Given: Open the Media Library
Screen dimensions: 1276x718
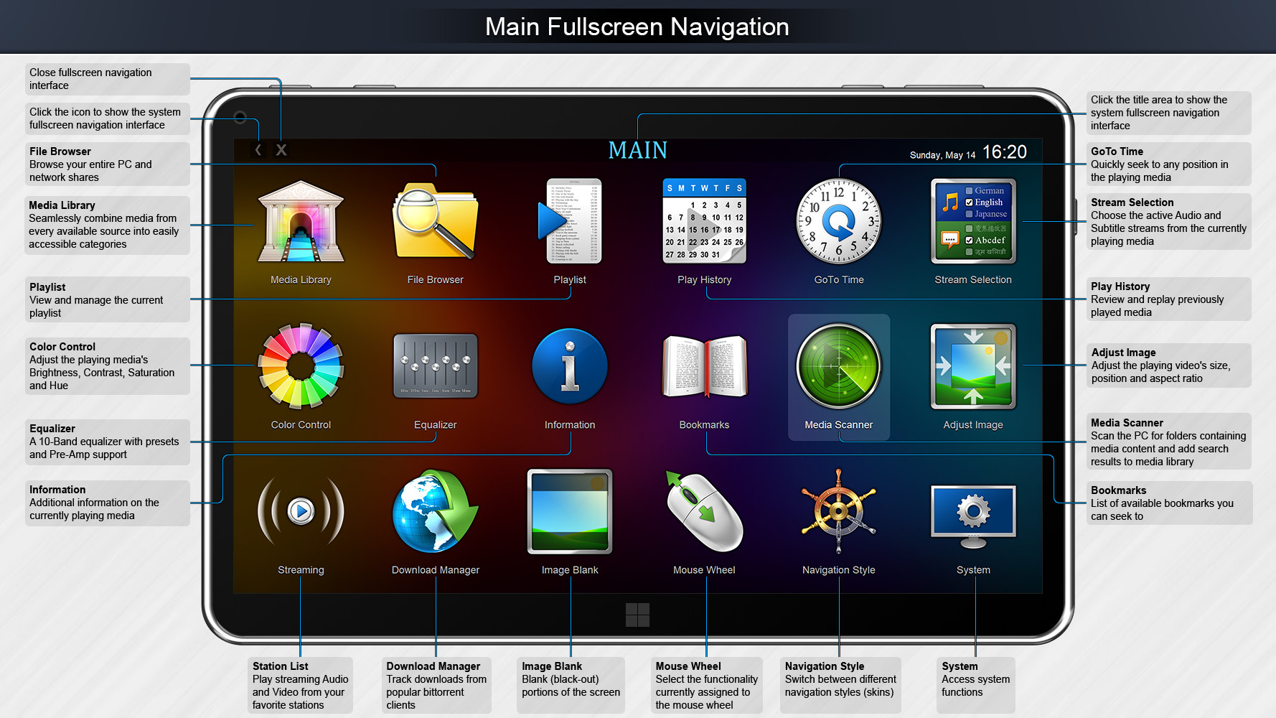Looking at the screenshot, I should [301, 223].
